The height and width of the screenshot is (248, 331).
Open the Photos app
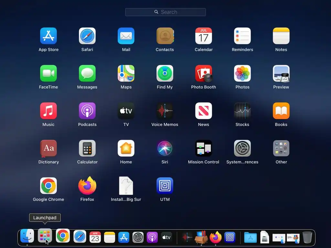click(242, 73)
